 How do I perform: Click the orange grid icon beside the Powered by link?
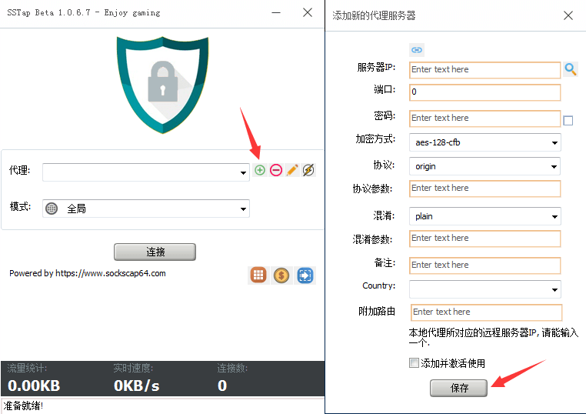[x=258, y=275]
